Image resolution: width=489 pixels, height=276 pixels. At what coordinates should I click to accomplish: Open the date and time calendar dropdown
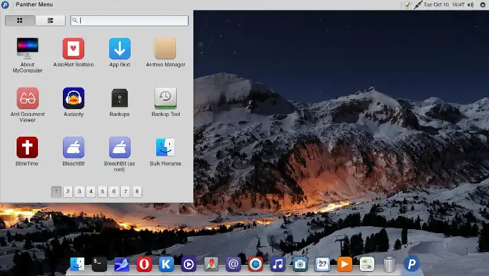(x=443, y=5)
